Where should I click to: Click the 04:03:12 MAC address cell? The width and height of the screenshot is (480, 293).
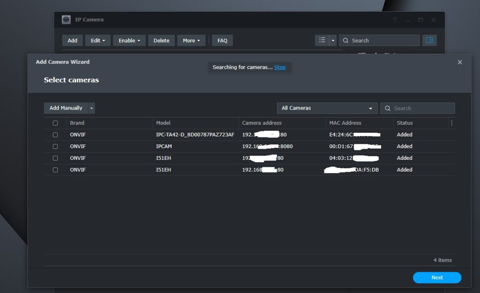[x=354, y=158]
